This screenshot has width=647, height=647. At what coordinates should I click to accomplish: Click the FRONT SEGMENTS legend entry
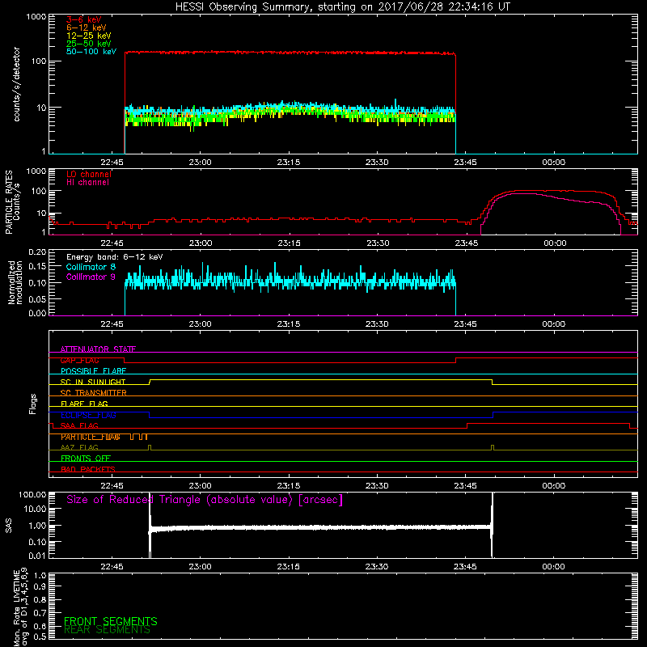click(111, 621)
